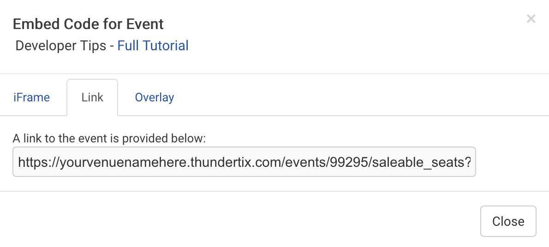Click the top-right × icon
This screenshot has width=549, height=247.
531,19
